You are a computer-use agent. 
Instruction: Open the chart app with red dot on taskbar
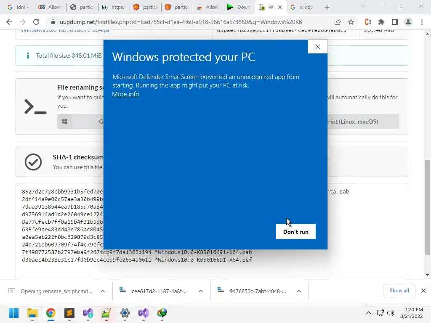click(x=106, y=313)
